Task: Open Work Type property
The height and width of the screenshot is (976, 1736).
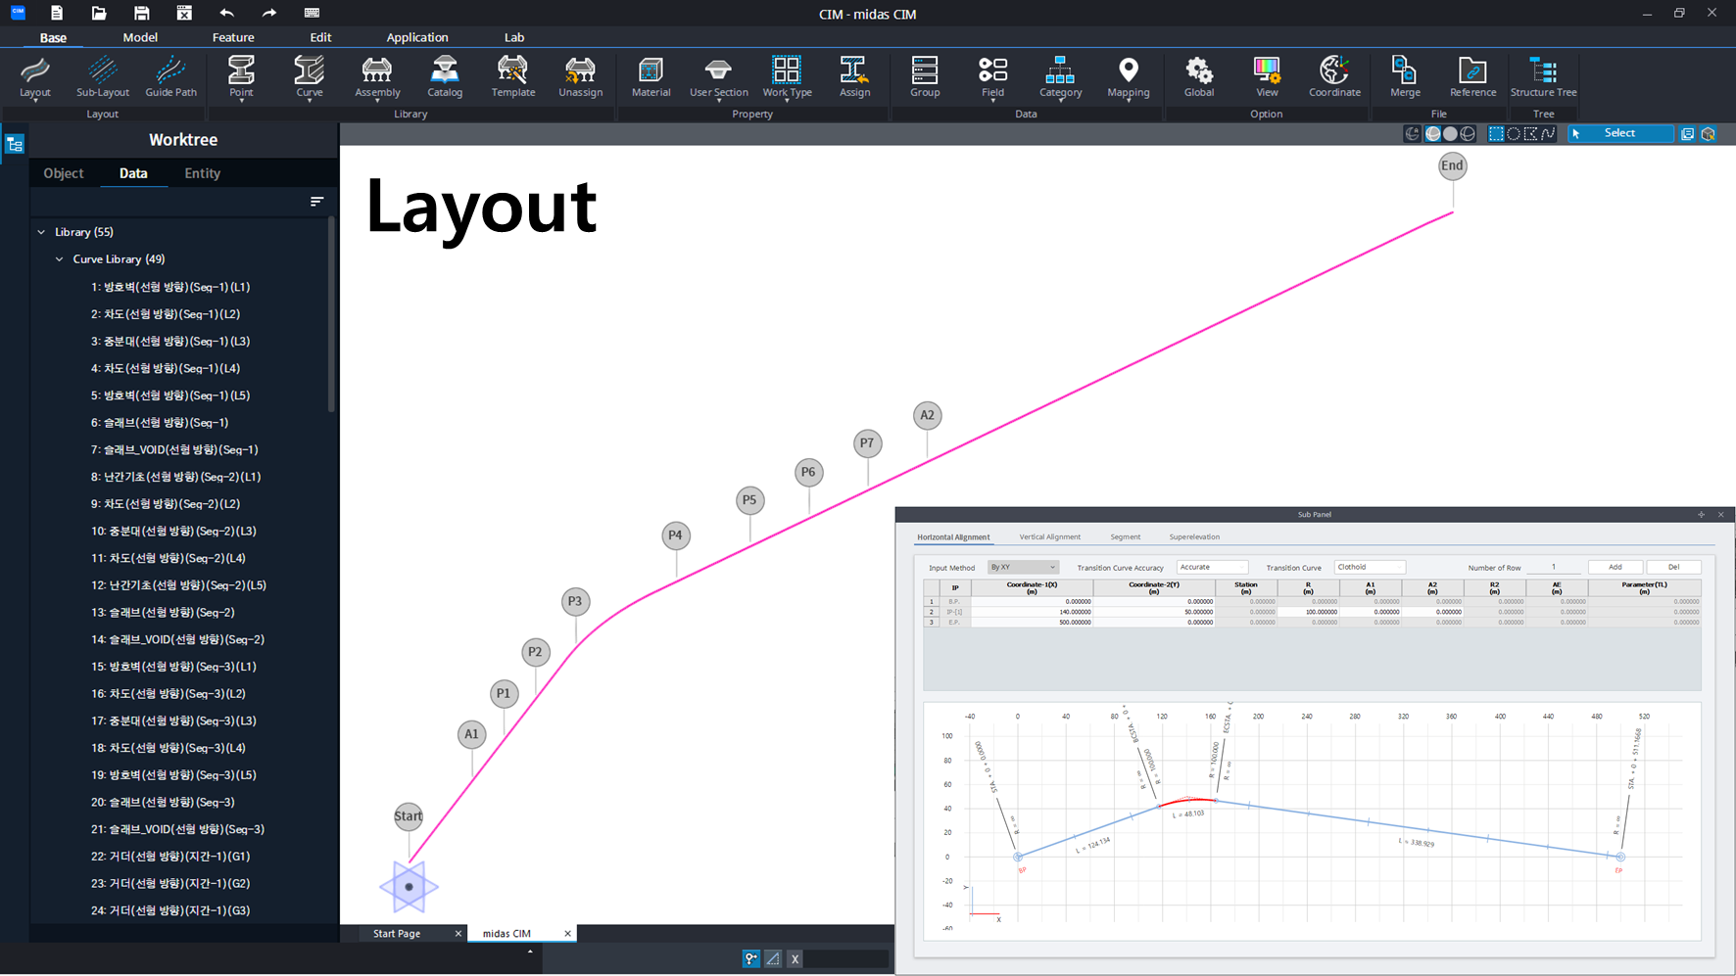Action: [787, 77]
